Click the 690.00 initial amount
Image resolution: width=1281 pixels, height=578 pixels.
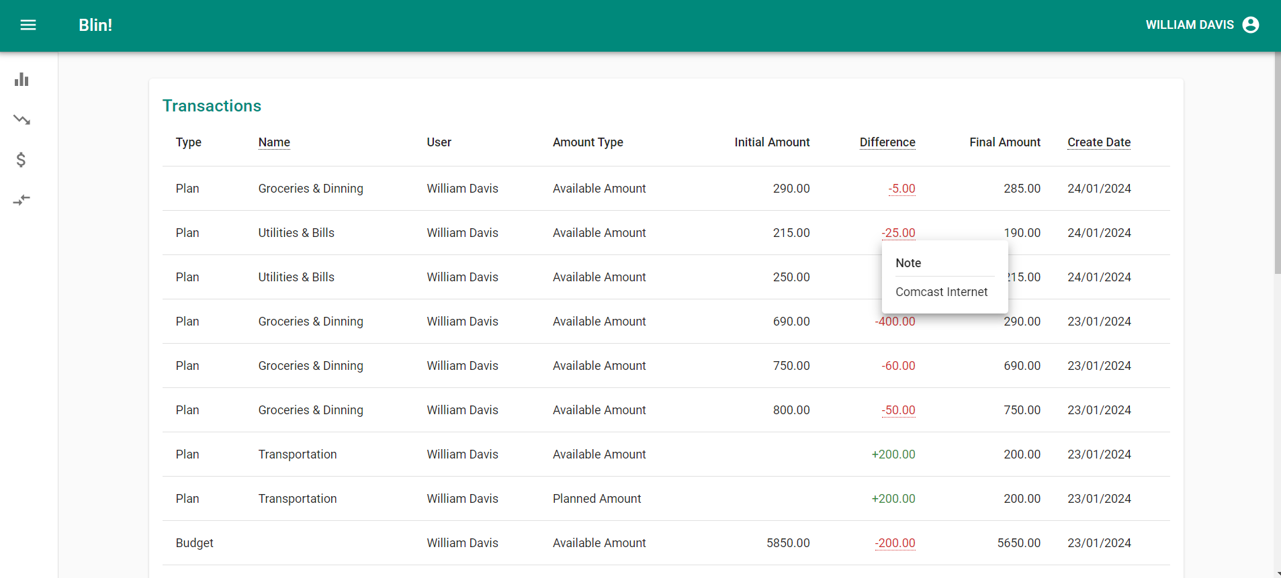coord(791,322)
